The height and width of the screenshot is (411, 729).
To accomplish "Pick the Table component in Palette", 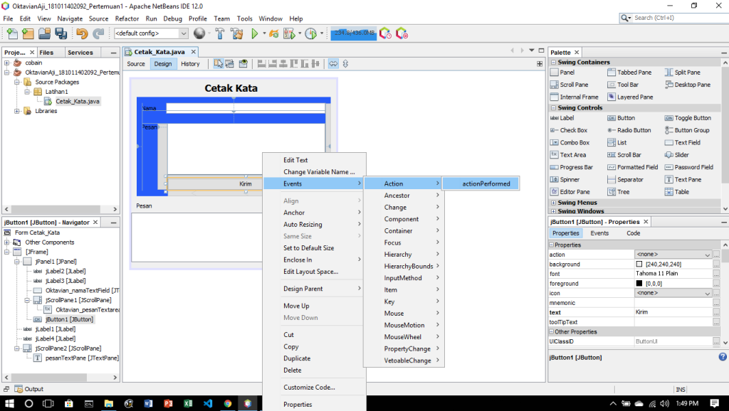I will pos(677,192).
